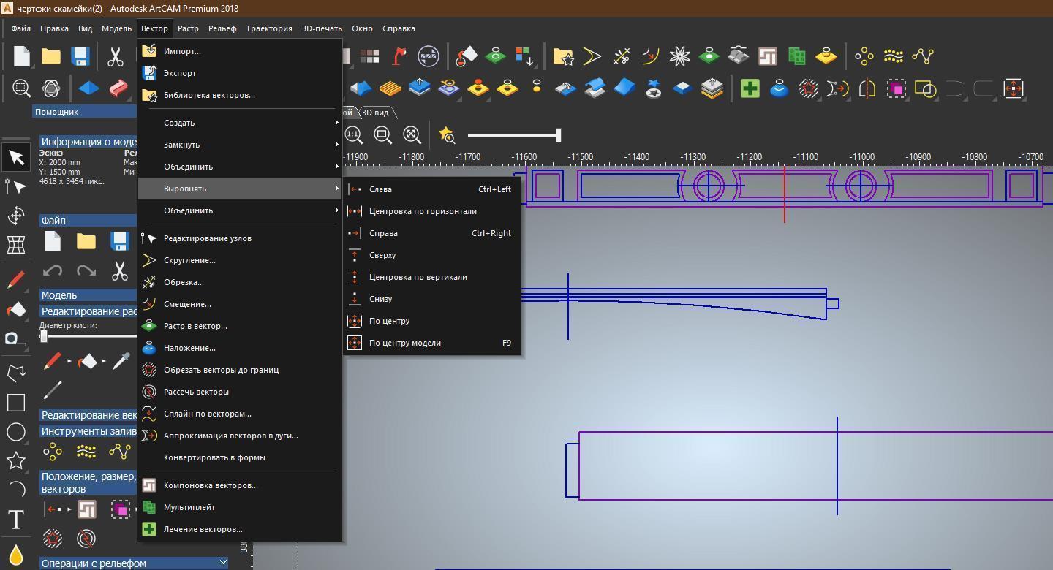The width and height of the screenshot is (1053, 570).
Task: Click Undo arrow in Файл panel
Action: point(53,271)
